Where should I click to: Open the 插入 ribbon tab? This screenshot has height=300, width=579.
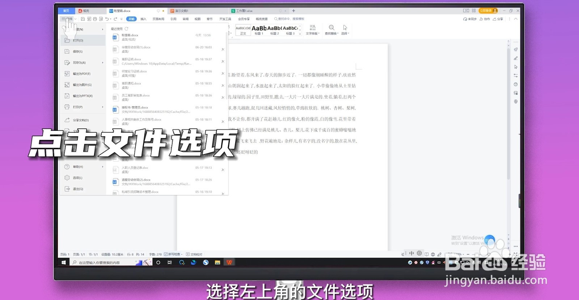(143, 19)
